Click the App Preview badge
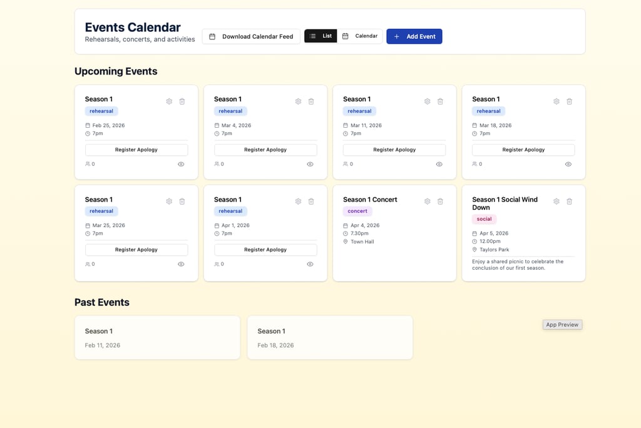The image size is (641, 428). pos(562,325)
